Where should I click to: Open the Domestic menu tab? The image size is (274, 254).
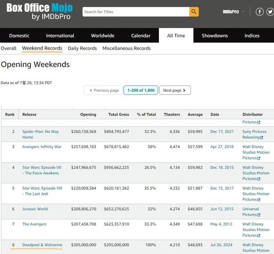(19, 35)
